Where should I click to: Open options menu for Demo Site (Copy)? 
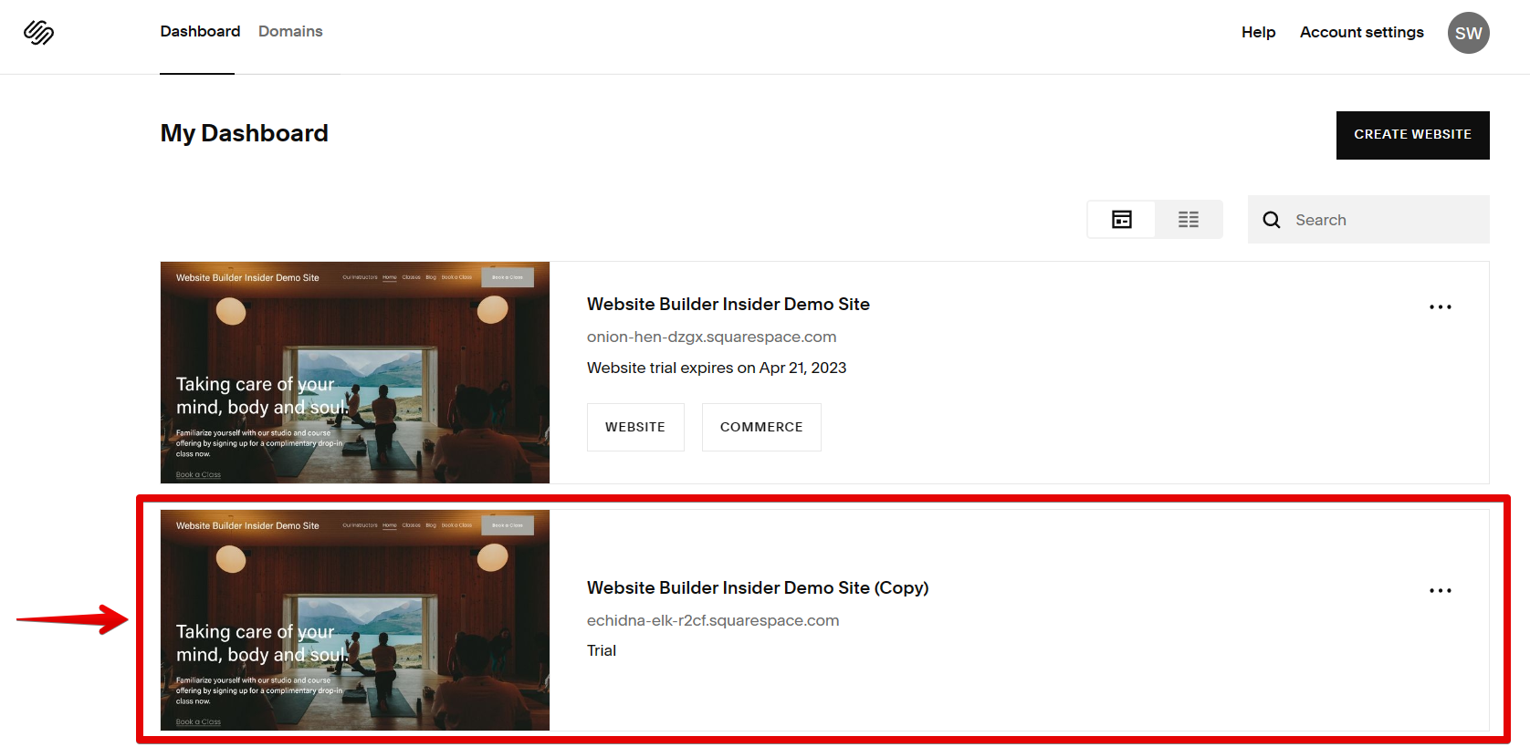pos(1440,591)
